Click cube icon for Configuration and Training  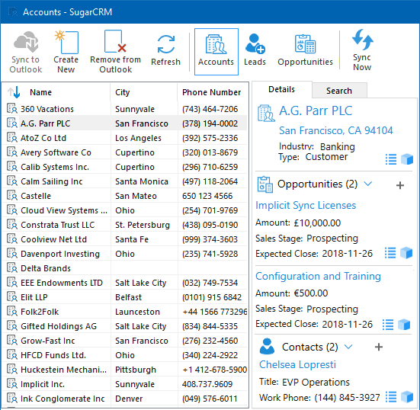[x=404, y=325]
